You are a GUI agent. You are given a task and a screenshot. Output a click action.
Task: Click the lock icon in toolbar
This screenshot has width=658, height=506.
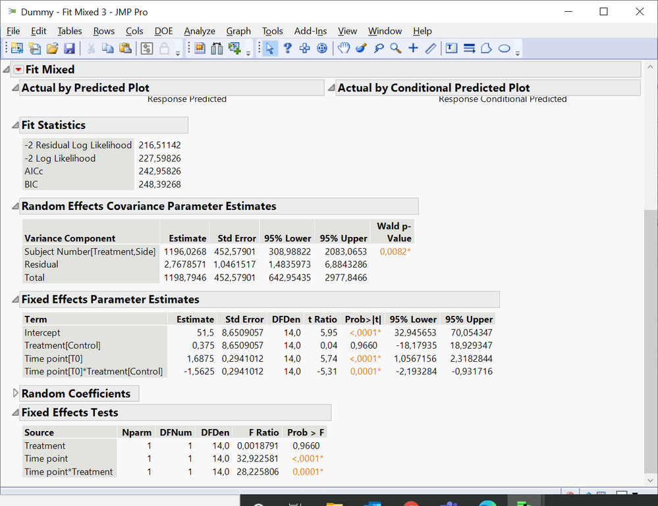click(x=164, y=48)
